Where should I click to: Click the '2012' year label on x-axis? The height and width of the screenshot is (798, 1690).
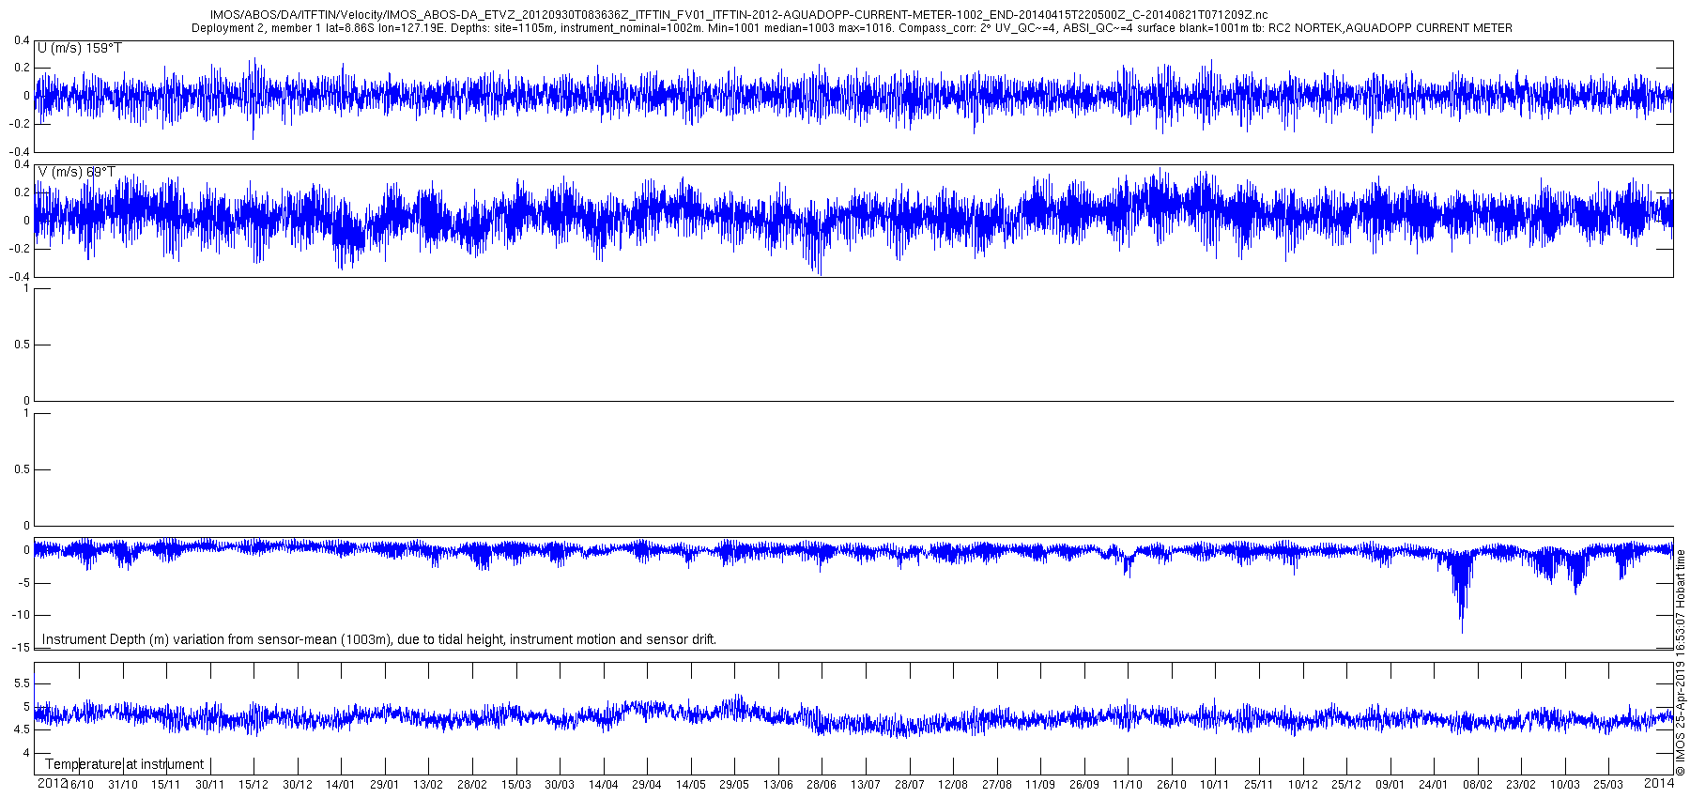coord(52,783)
